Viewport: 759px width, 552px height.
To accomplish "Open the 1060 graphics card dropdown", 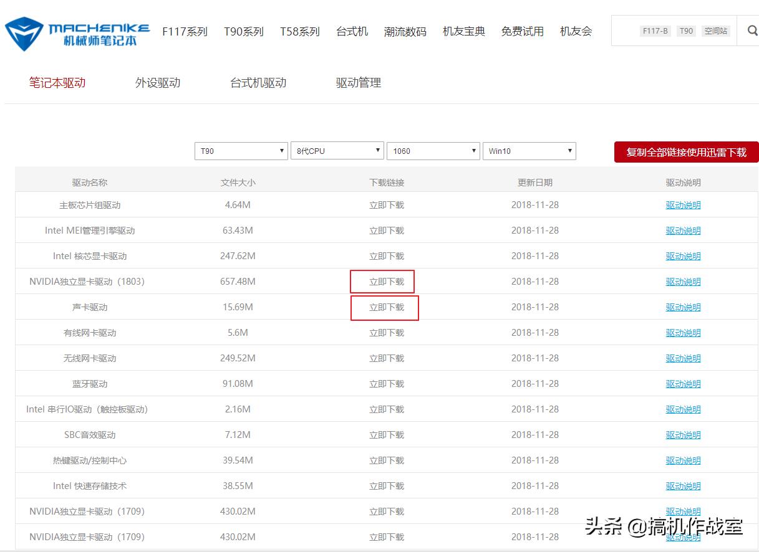I will pyautogui.click(x=433, y=150).
